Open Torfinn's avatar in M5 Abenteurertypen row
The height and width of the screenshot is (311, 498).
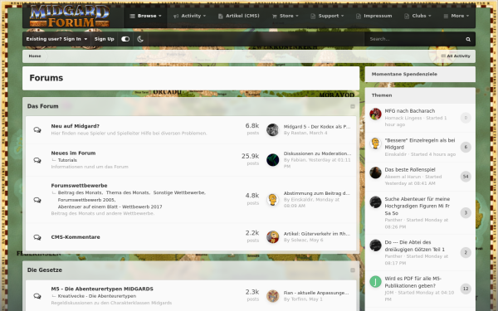click(x=272, y=296)
